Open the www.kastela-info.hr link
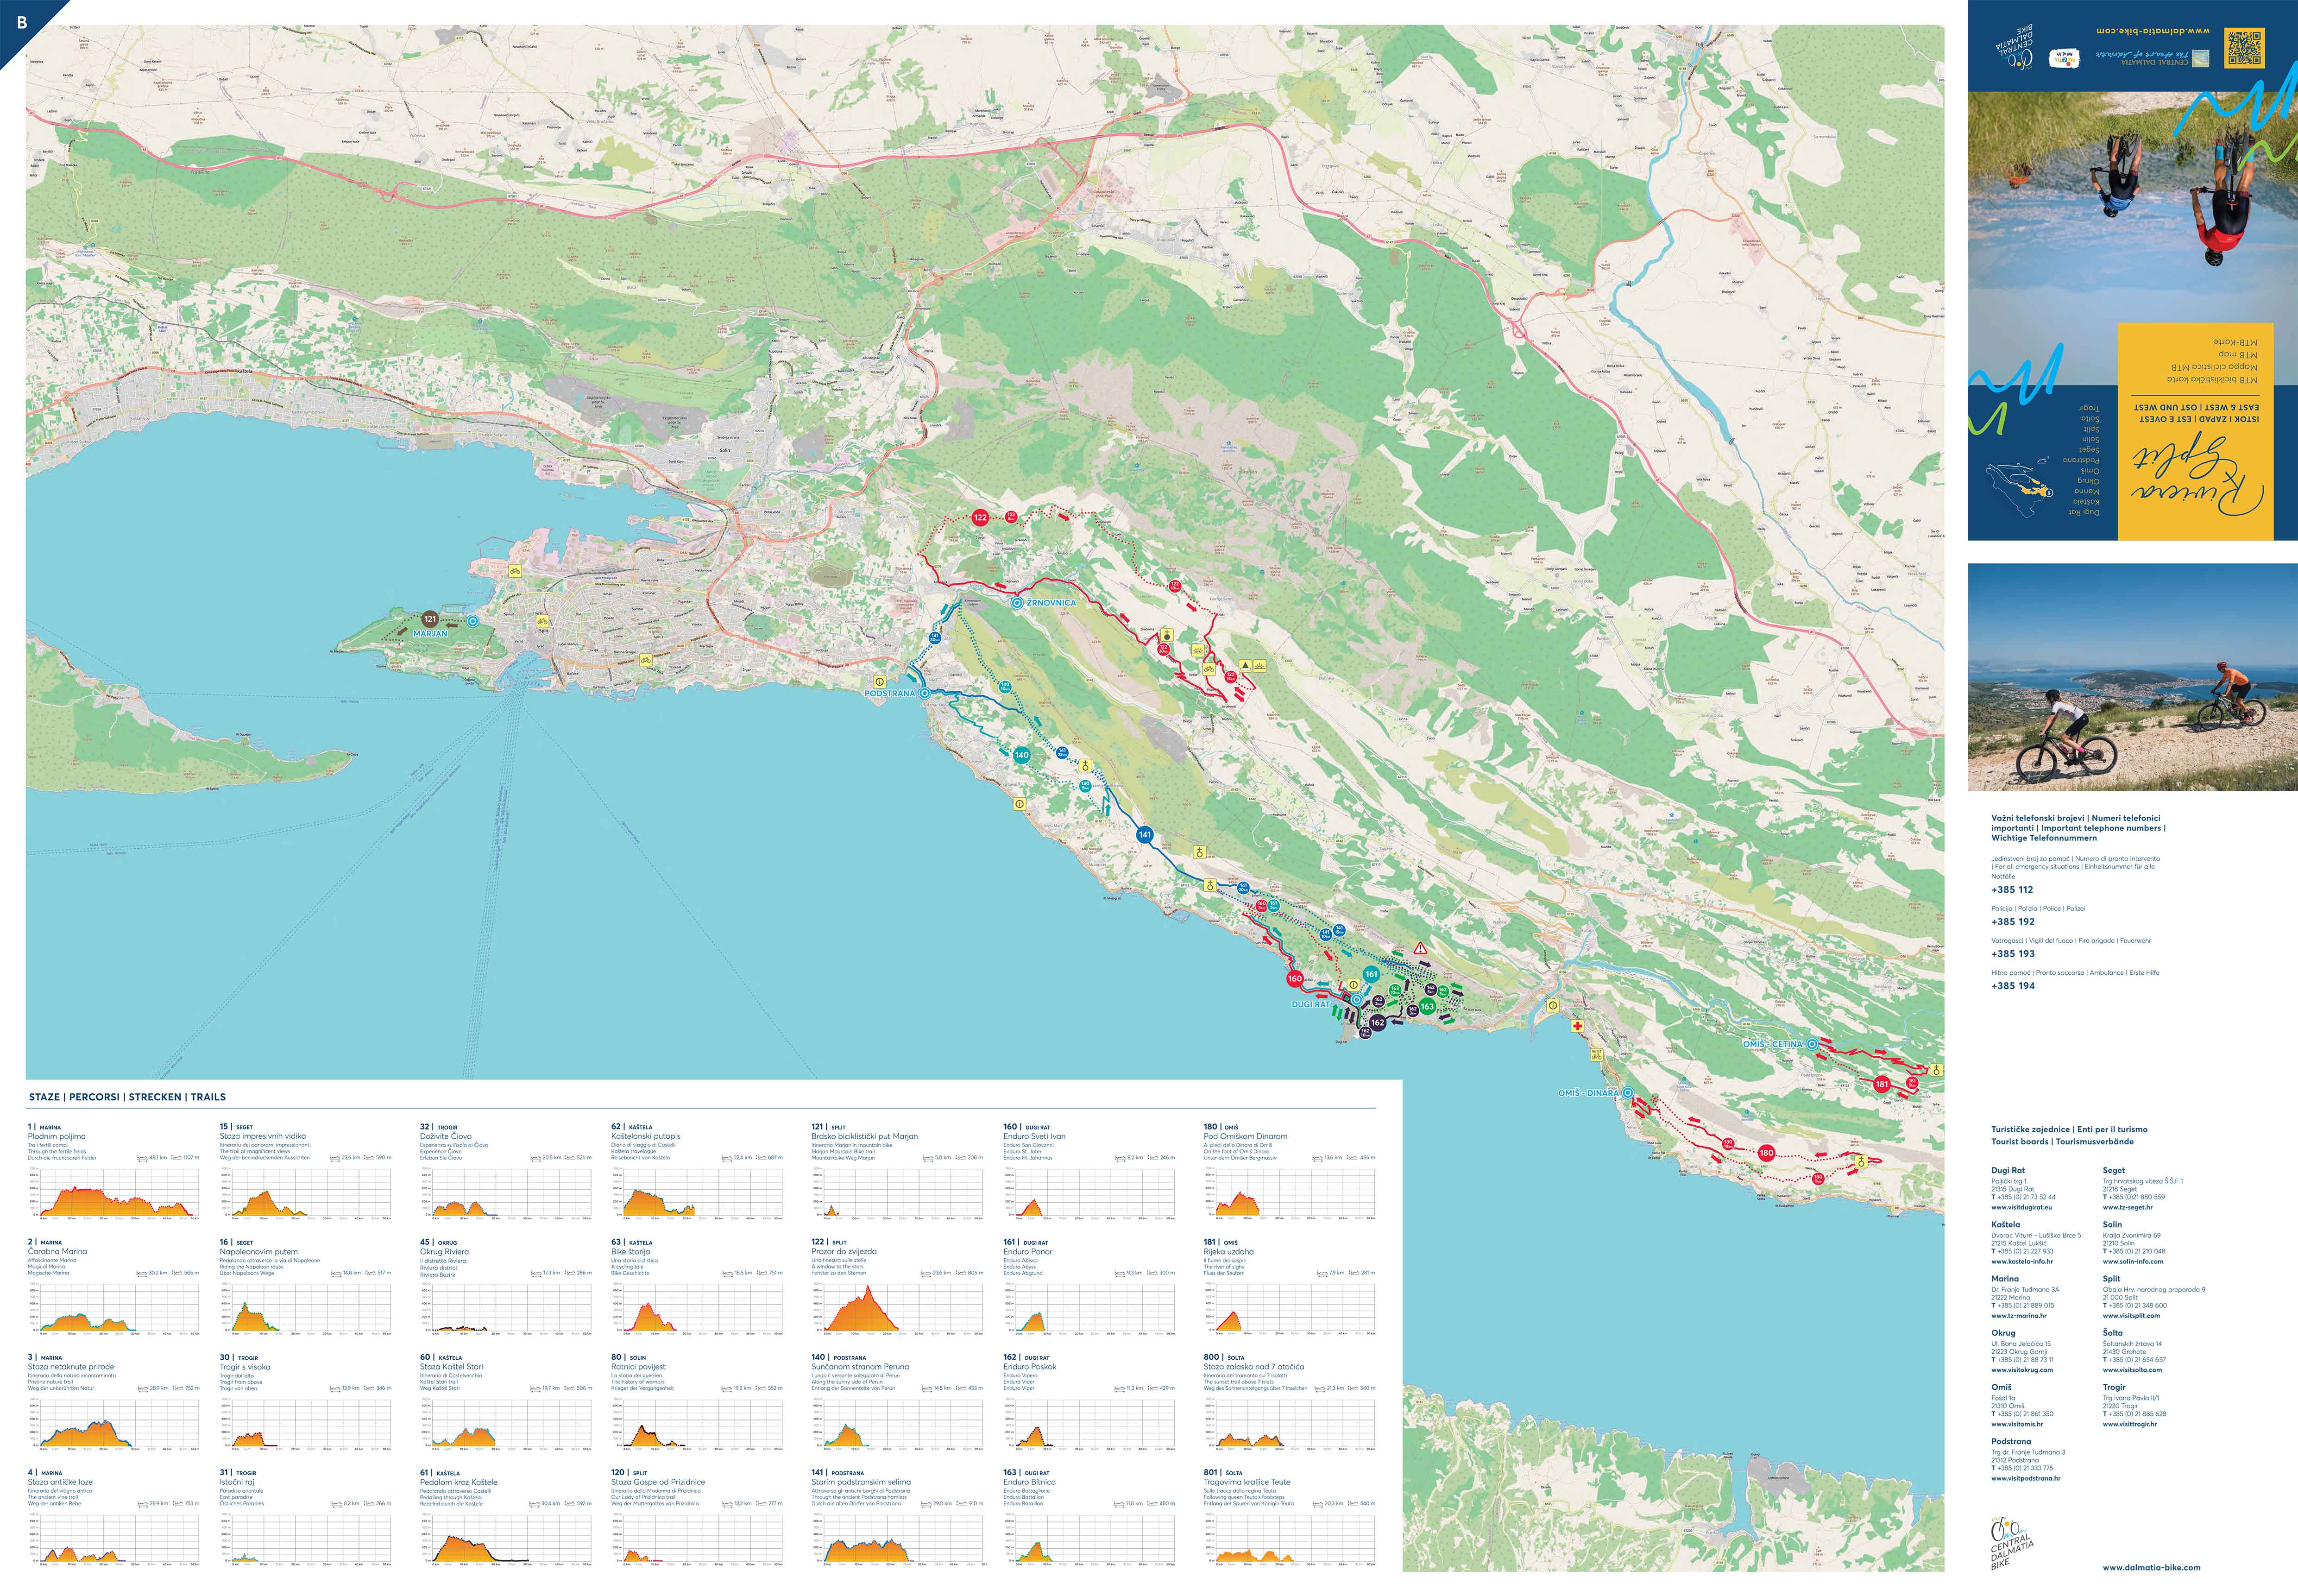Viewport: 2298px width, 1596px height. point(2022,1261)
